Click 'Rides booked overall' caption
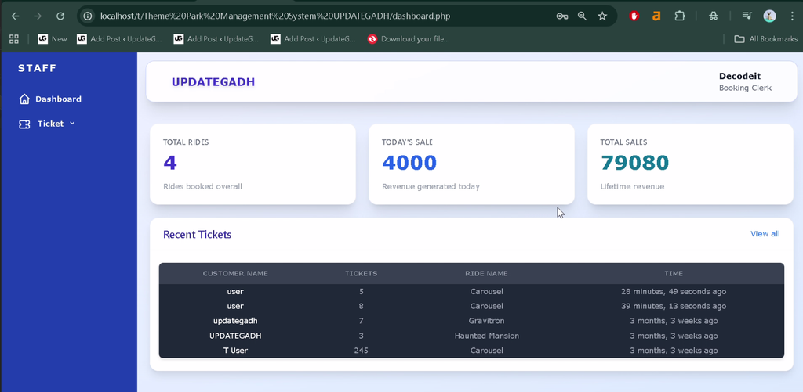The width and height of the screenshot is (803, 392). [x=203, y=186]
